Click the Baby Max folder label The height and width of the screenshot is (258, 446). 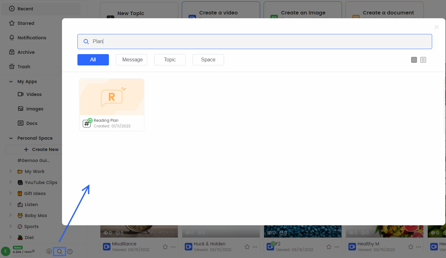(36, 216)
